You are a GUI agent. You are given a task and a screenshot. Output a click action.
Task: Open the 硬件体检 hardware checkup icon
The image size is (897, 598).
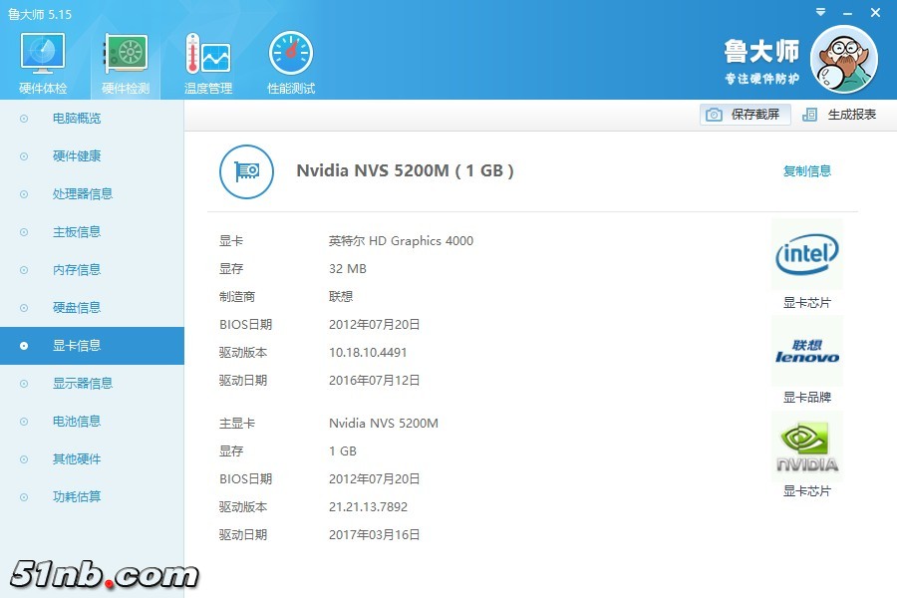[x=43, y=54]
